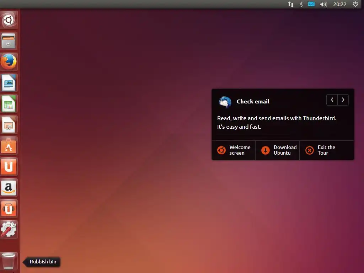Click Exit the Tour

point(327,150)
